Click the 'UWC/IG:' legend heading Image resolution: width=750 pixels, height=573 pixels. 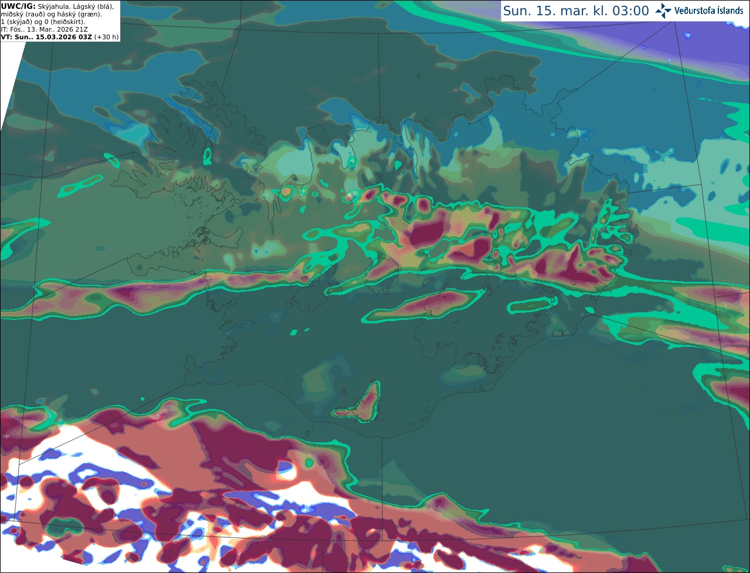point(18,6)
